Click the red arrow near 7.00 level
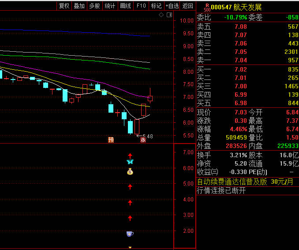The height and width of the screenshot is (250, 299). click(x=130, y=155)
